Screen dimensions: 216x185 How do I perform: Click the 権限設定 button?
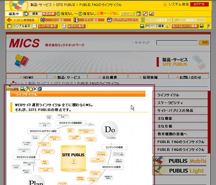click(x=191, y=20)
